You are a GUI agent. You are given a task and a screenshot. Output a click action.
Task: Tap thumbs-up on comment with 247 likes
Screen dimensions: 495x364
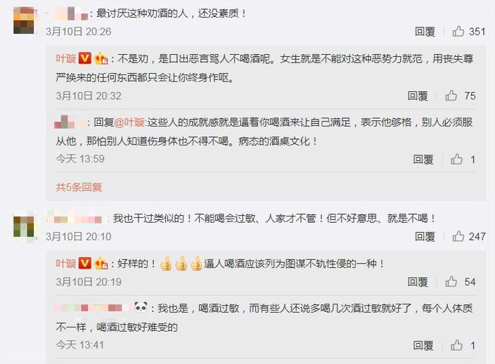458,236
